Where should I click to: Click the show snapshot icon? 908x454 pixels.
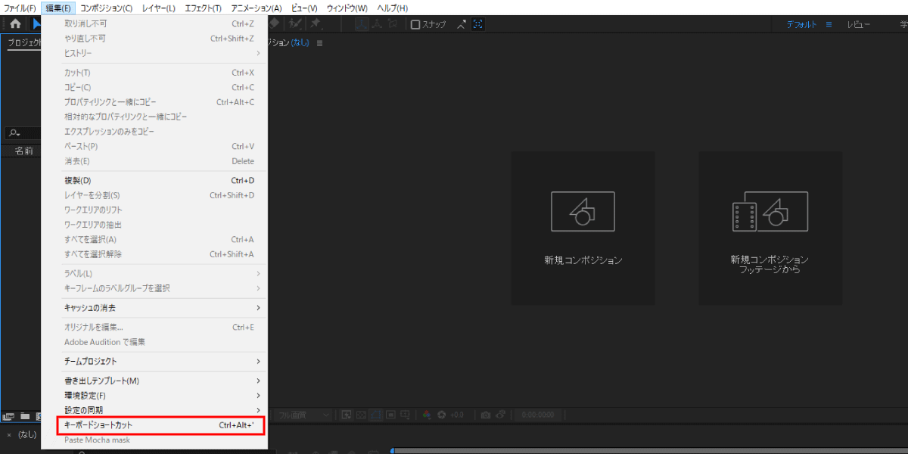click(x=500, y=415)
